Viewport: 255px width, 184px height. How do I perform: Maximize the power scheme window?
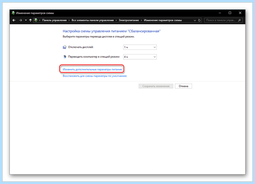tap(230, 13)
